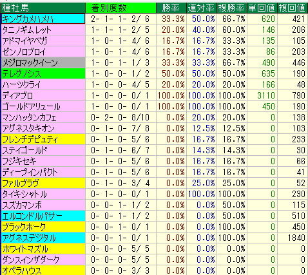The height and width of the screenshot is (275, 308).
Task: Sort by the 単回値 column header
Action: click(x=262, y=8)
